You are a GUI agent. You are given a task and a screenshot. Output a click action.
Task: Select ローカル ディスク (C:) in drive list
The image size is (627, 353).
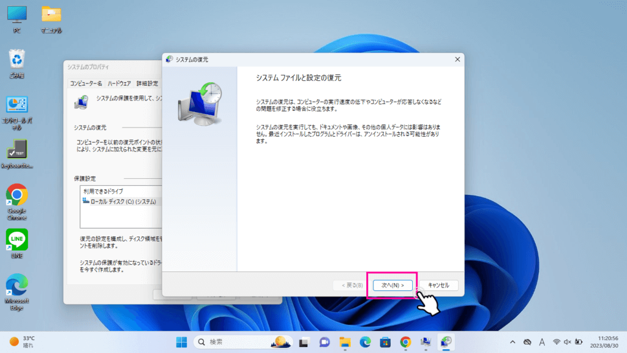[x=119, y=202]
